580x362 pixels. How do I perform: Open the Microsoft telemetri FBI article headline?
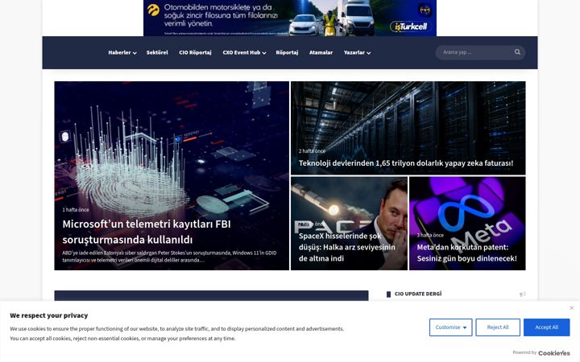point(147,232)
